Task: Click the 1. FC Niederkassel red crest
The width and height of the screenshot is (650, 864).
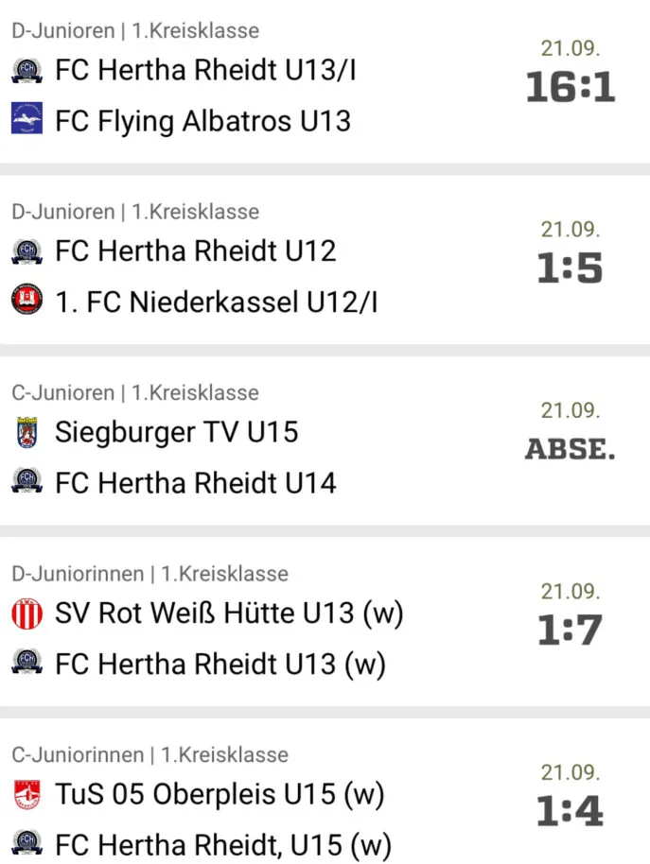Action: [27, 300]
